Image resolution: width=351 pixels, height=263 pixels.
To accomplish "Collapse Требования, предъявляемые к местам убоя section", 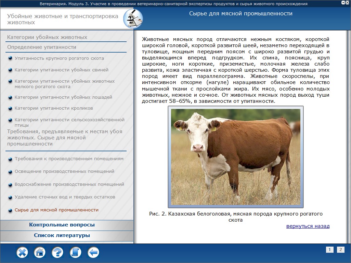I will 65,138.
